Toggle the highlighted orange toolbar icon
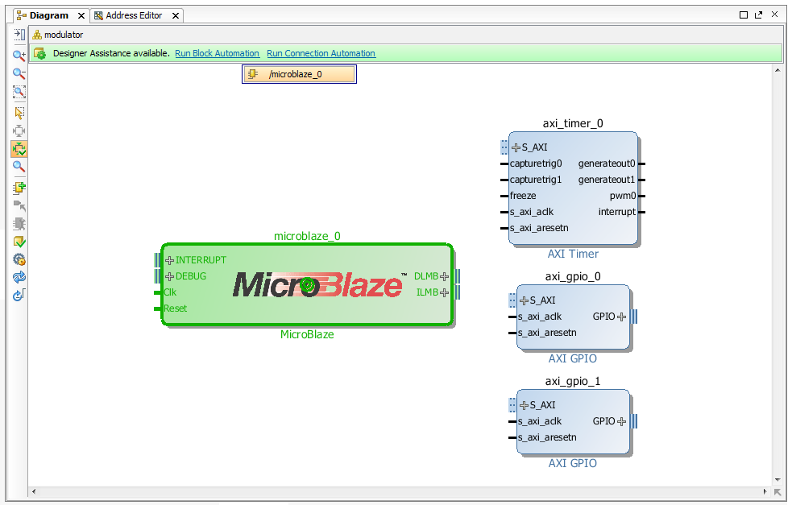Screen dimensions: 792x505 point(19,149)
